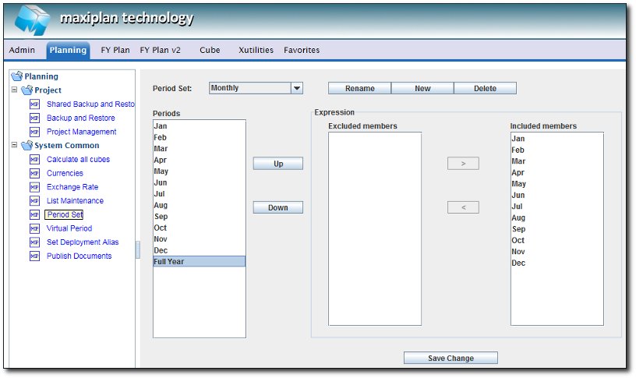Move selected period Up

point(277,164)
